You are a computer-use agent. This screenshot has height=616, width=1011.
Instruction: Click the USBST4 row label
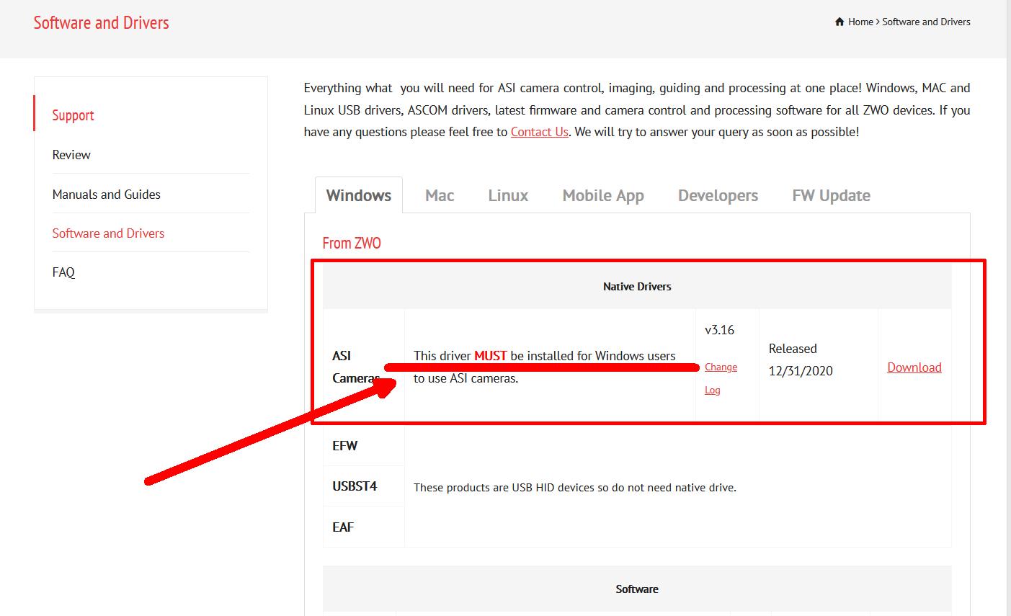pyautogui.click(x=355, y=486)
